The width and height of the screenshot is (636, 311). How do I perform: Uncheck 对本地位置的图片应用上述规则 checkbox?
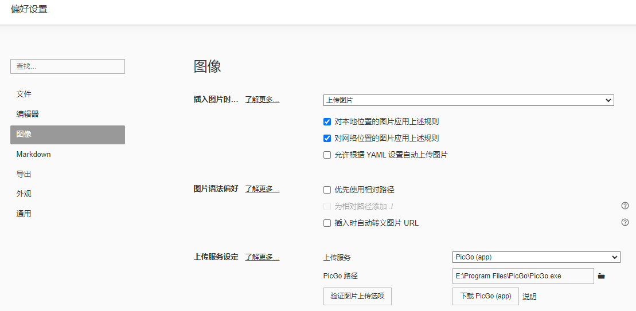click(x=327, y=121)
